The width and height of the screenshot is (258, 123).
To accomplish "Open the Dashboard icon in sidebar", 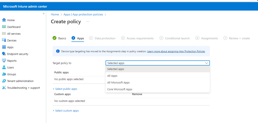I will tap(4, 27).
